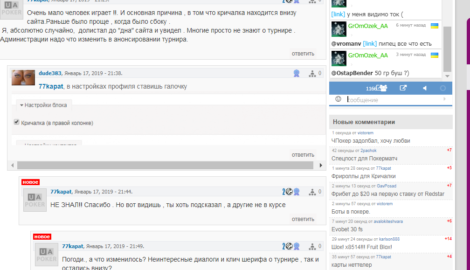Click the UA Poker avatar in the 21:49 comment
This screenshot has height=270, width=470.
47,255
